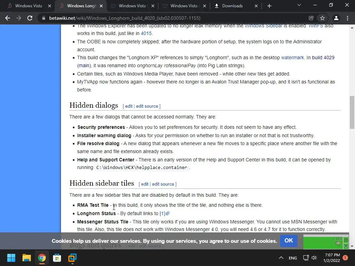Edit source of Hidden dialogs section
The image size is (355, 266).
[x=147, y=106]
